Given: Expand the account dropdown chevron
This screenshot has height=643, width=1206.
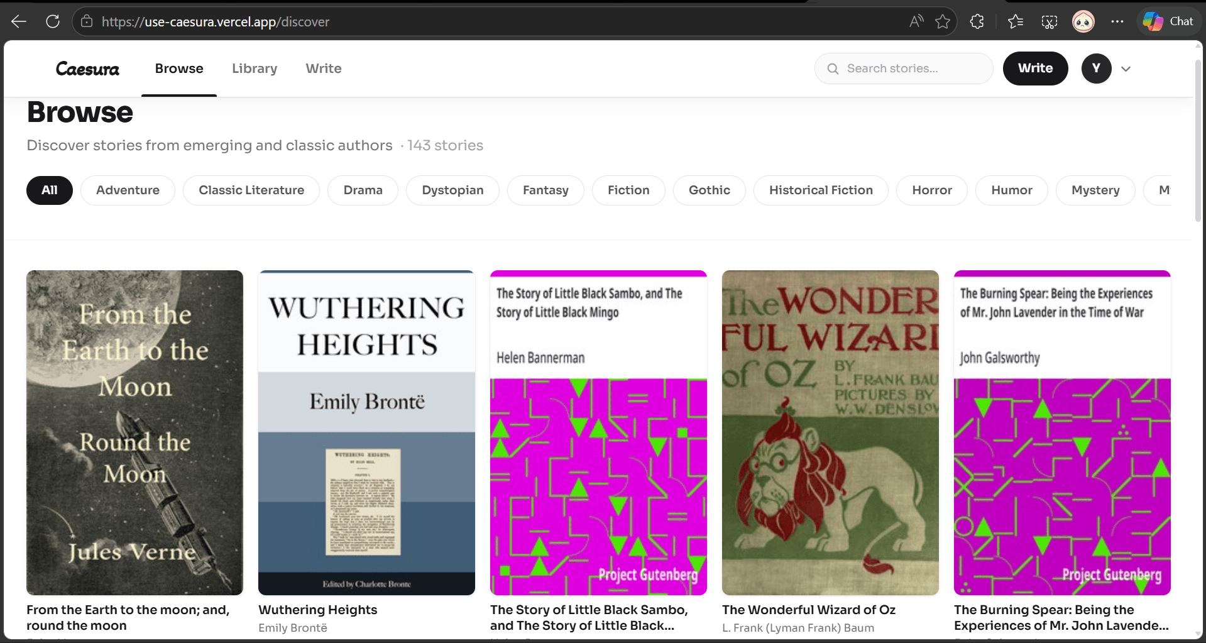Looking at the screenshot, I should point(1126,69).
